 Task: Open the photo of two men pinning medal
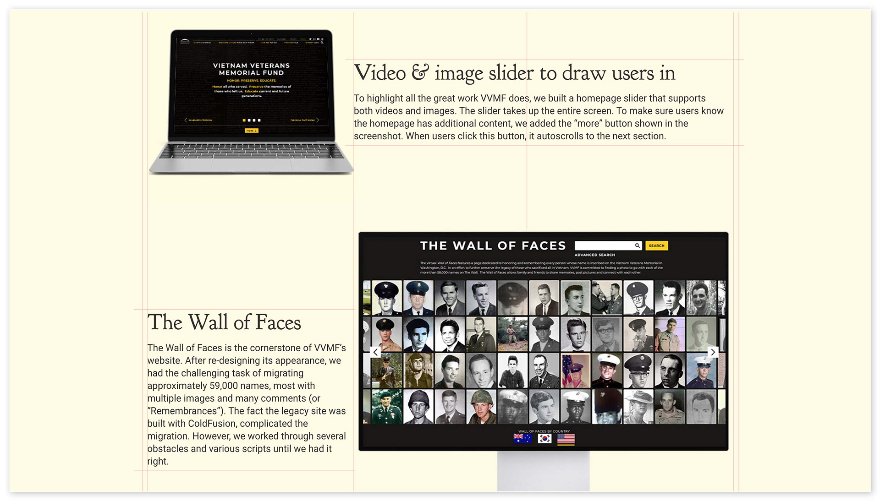tap(607, 298)
